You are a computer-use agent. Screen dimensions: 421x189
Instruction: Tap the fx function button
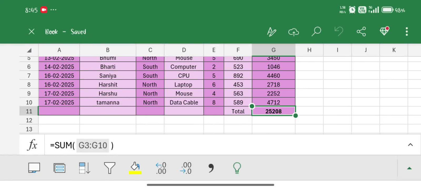point(32,145)
